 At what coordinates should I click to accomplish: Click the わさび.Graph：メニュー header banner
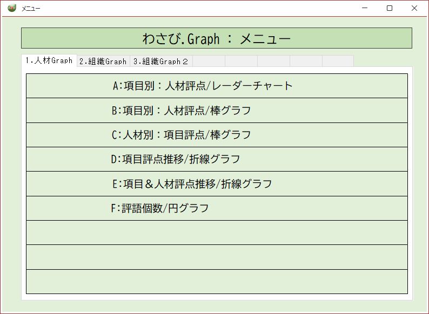click(x=217, y=38)
